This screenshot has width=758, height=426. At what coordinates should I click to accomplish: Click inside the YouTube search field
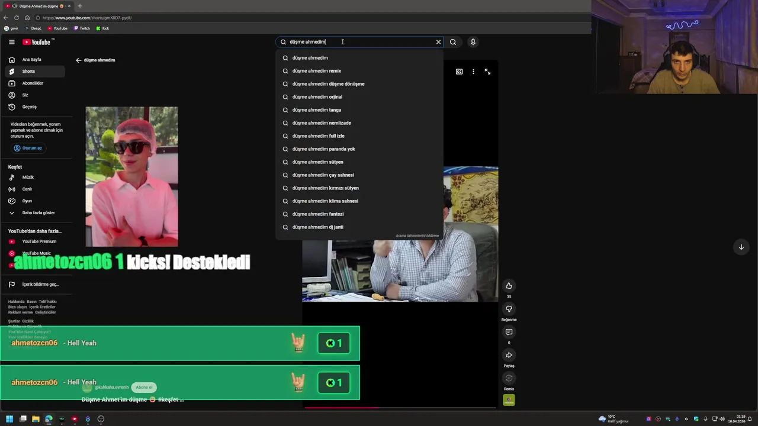tap(360, 42)
